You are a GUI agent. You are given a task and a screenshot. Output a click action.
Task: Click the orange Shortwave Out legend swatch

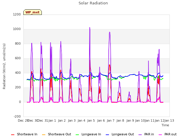tap(44, 135)
